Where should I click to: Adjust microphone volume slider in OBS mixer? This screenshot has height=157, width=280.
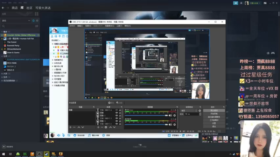coord(146,115)
